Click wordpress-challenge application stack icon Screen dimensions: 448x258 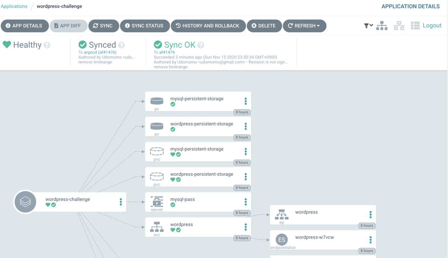25,202
